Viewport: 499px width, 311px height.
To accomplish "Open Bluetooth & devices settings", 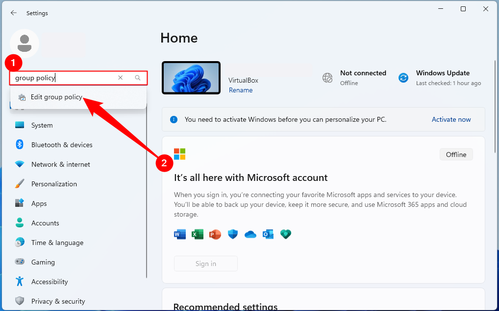I will pos(20,145).
